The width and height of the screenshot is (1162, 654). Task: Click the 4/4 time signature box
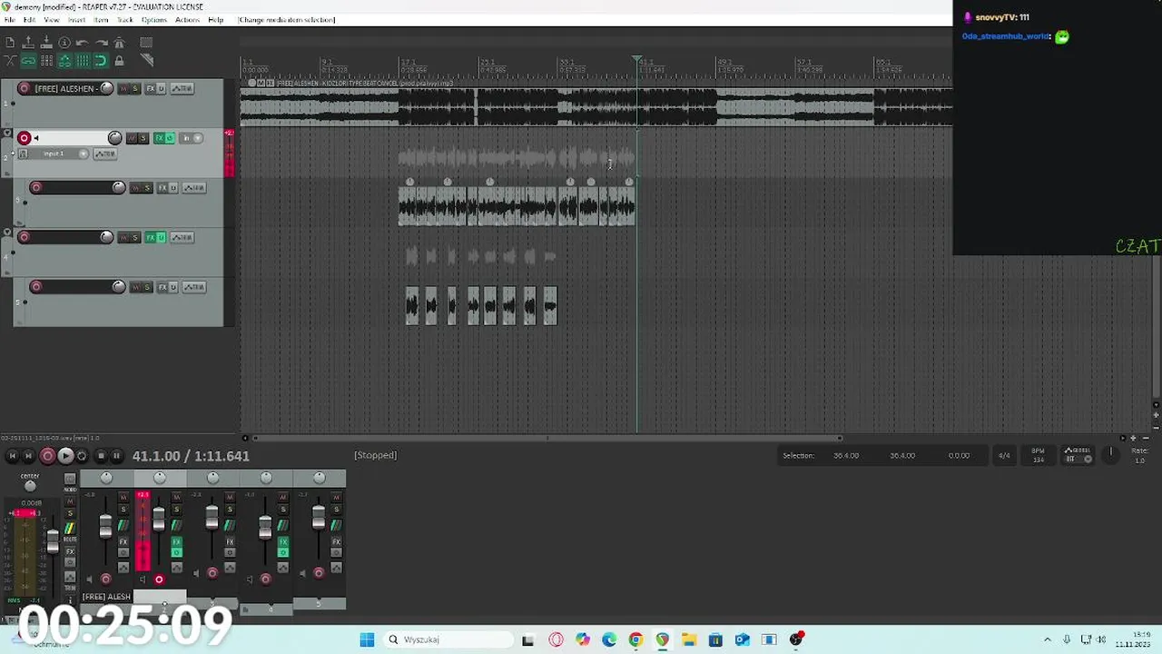[x=1004, y=455]
